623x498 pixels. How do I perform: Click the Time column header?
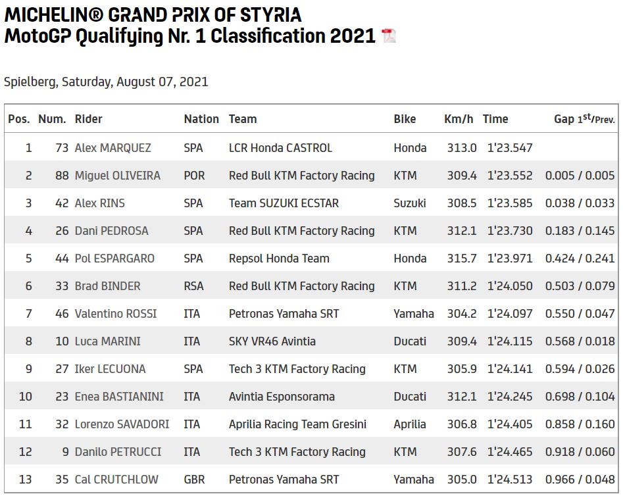click(x=495, y=119)
